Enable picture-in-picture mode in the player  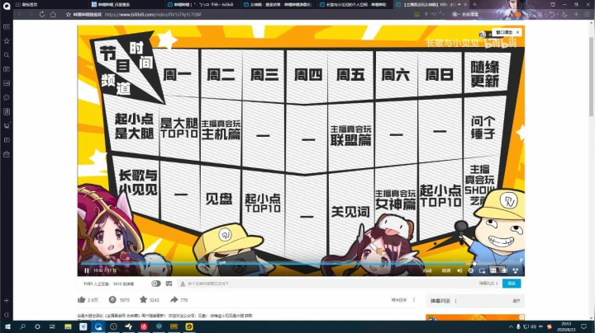(482, 270)
